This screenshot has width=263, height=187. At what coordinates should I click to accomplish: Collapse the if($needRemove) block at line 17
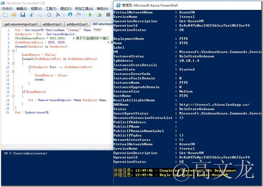click(13, 96)
